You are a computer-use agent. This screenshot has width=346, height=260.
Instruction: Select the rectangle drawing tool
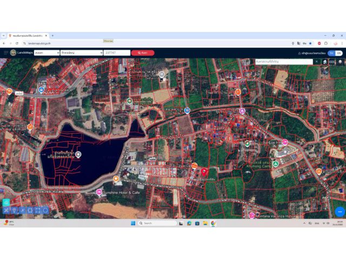point(38,210)
